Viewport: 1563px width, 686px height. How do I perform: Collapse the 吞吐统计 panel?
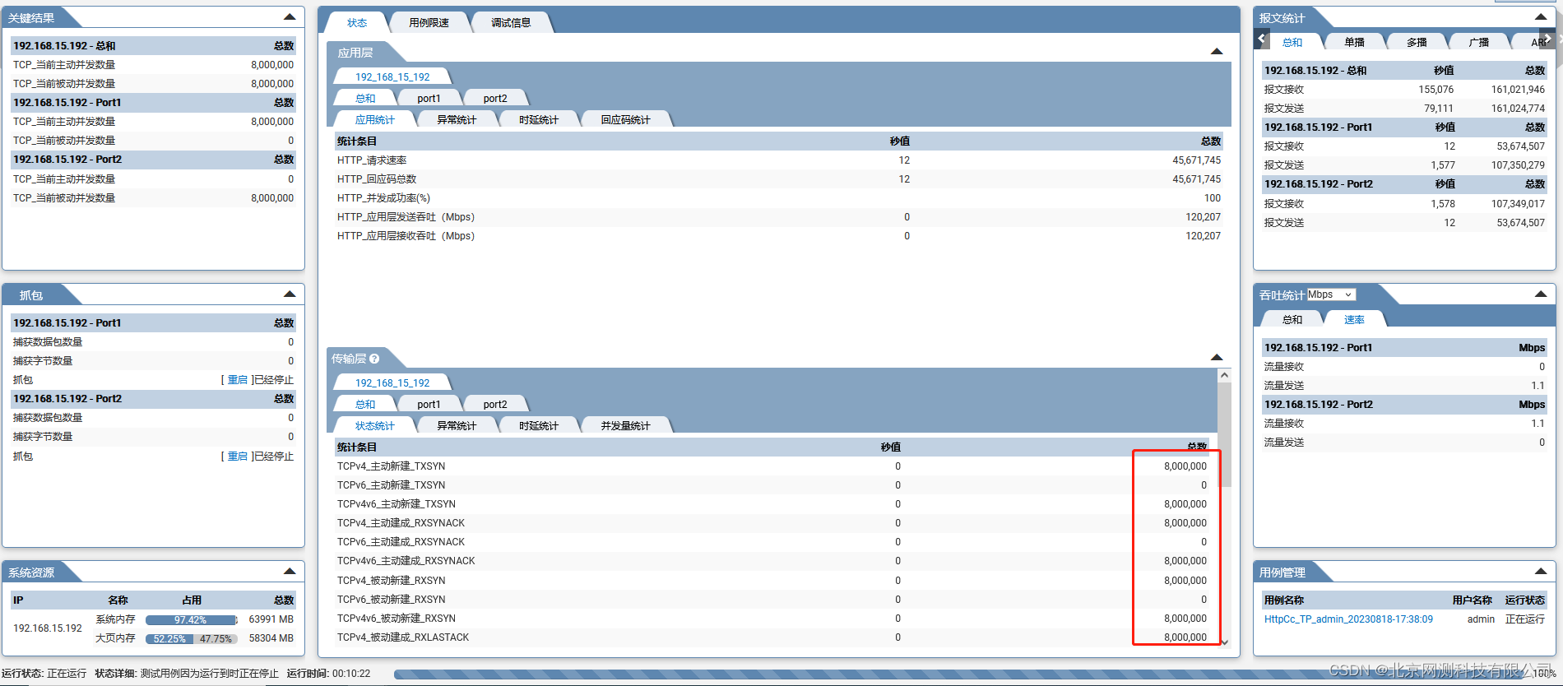1541,294
